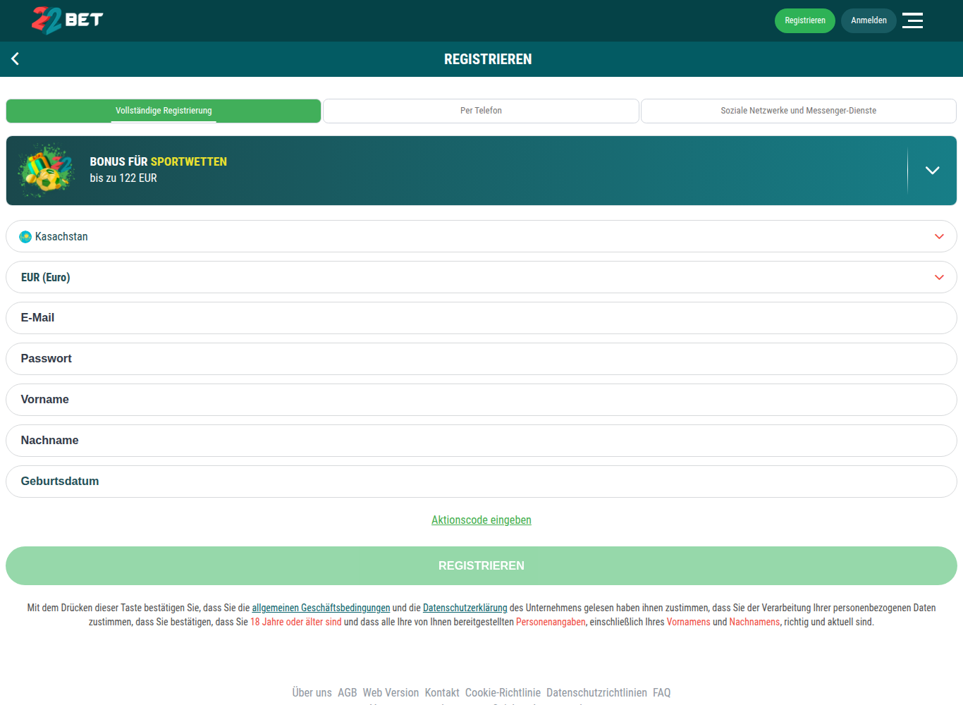Focus the Nachname input field
This screenshot has height=705, width=963.
481,441
